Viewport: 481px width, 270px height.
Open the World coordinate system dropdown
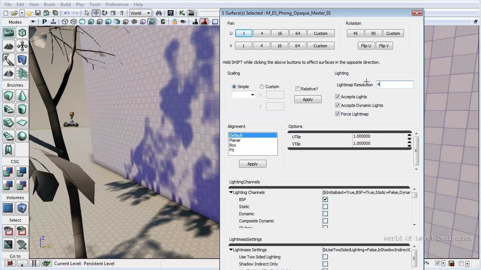(140, 13)
